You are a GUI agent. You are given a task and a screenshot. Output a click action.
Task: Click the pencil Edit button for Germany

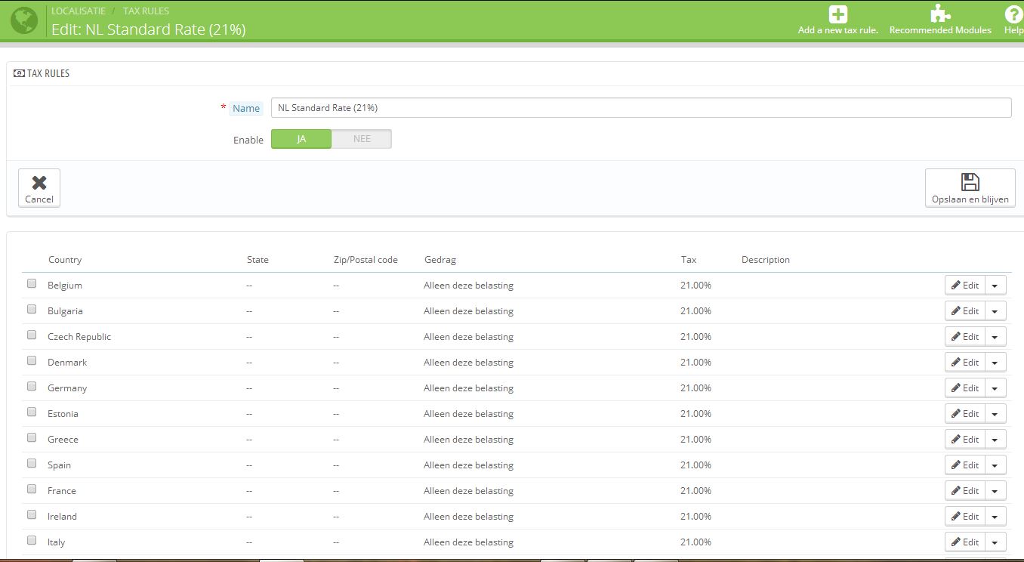pos(965,388)
